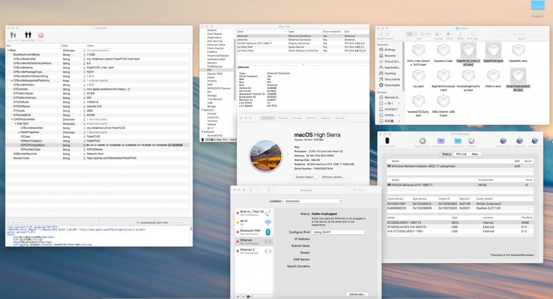The width and height of the screenshot is (553, 299).
Task: Click Finder search field in Other window
Action: (521, 34)
